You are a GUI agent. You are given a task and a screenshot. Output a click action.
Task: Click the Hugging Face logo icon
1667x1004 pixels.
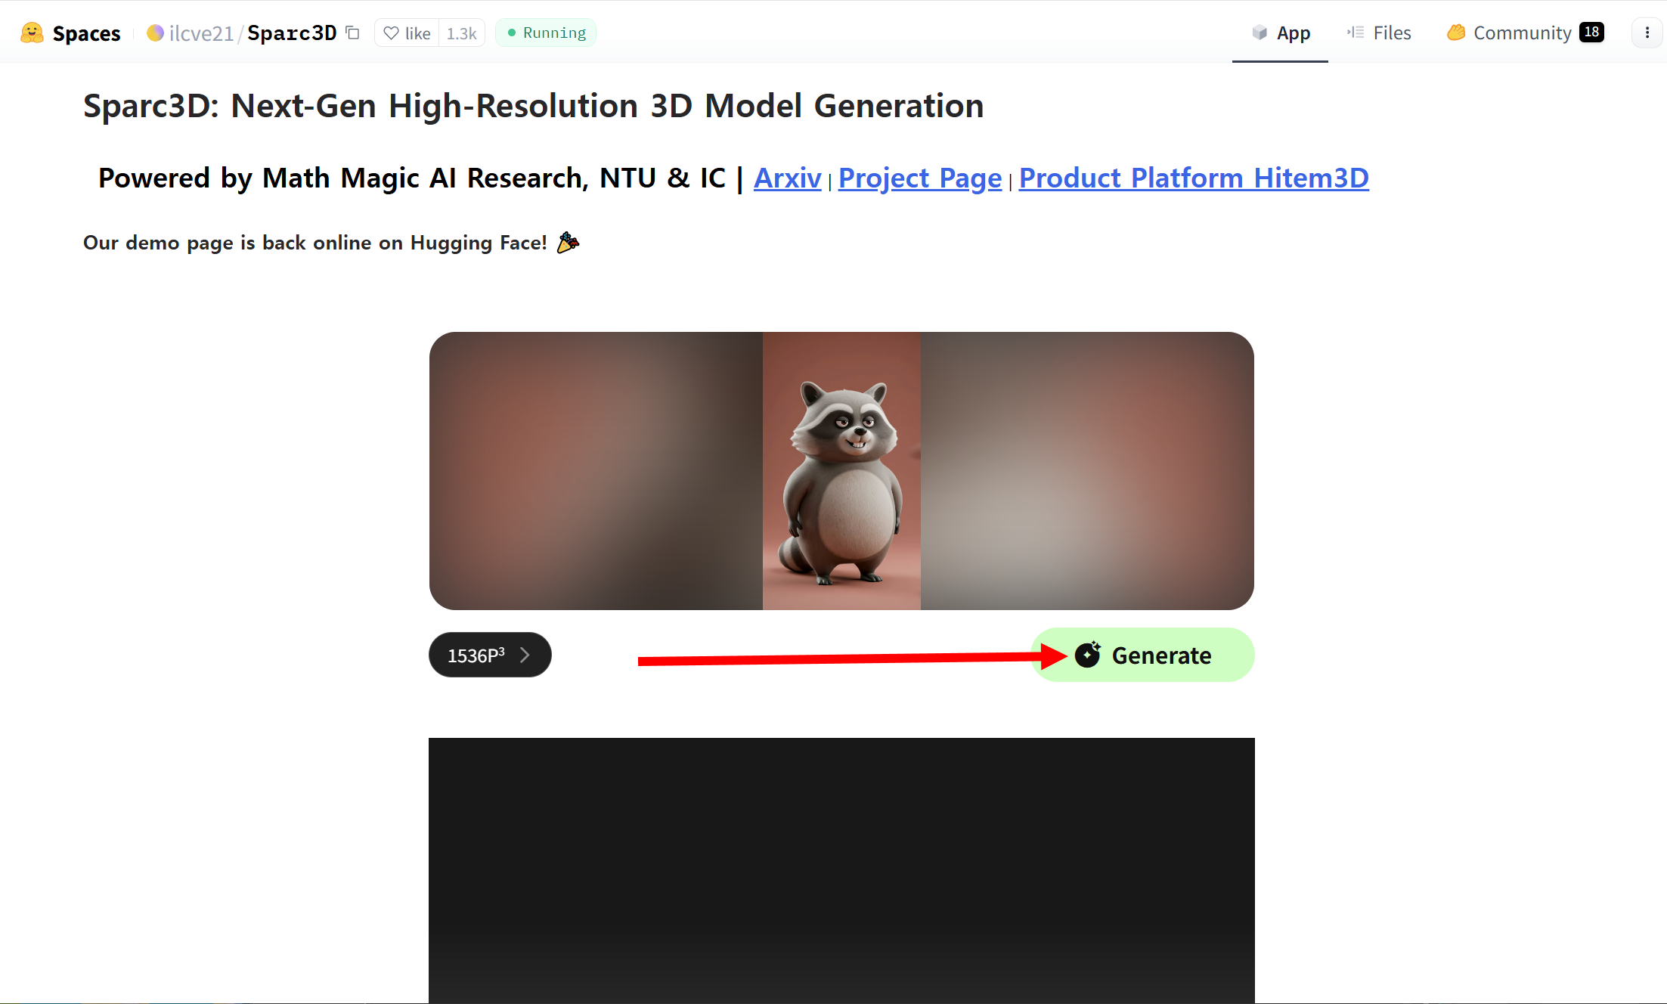(x=32, y=33)
